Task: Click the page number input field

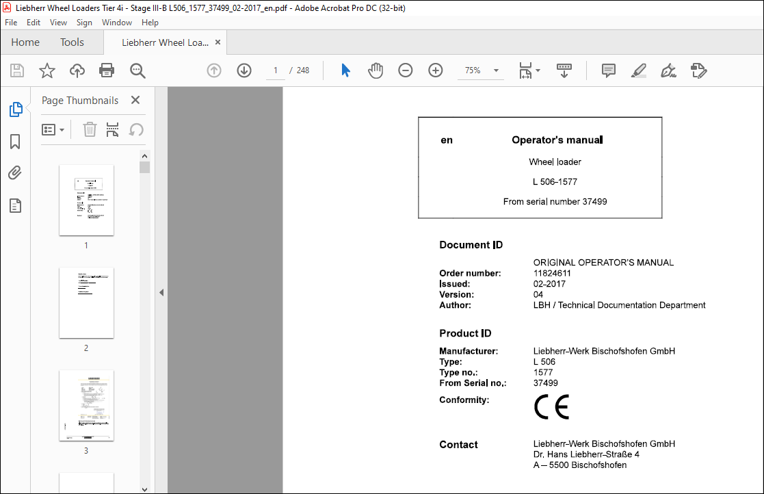Action: (276, 70)
